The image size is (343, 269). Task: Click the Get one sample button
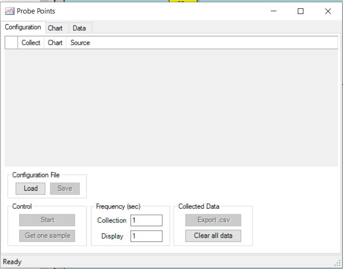coord(47,236)
